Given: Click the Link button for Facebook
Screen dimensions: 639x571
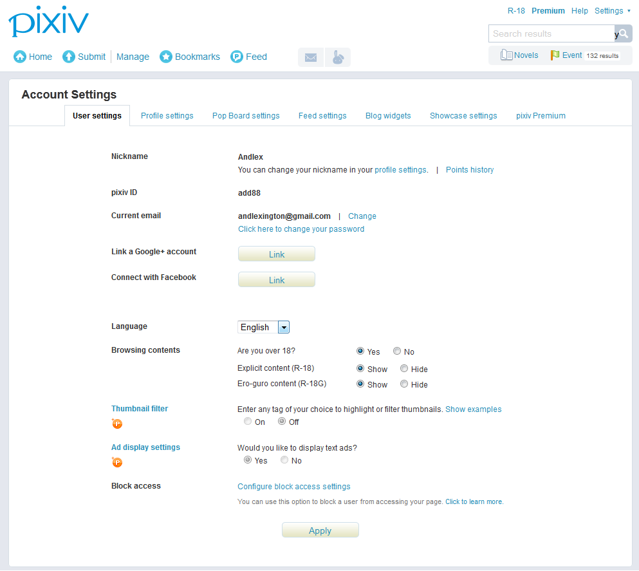Looking at the screenshot, I should 277,280.
